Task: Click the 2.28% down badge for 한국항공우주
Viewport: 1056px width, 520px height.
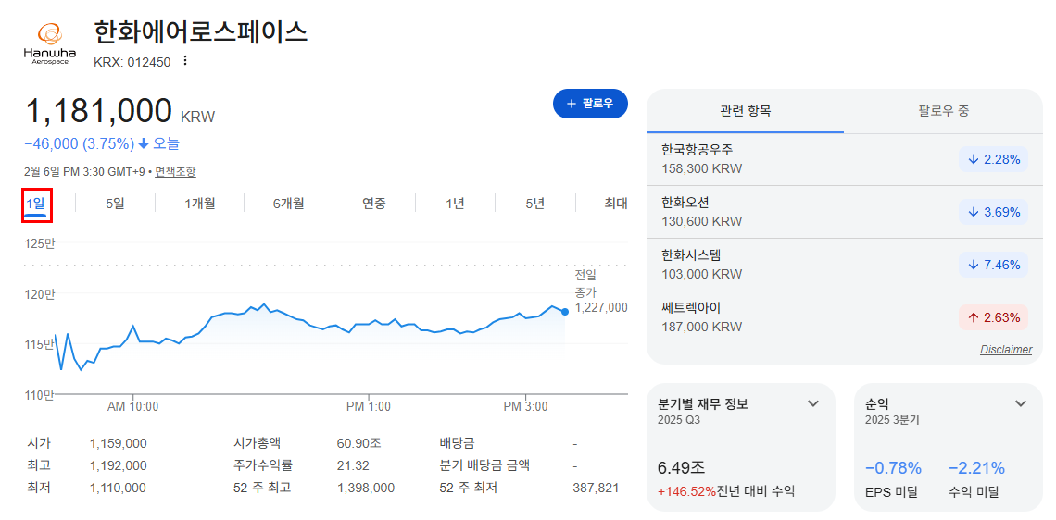Action: pyautogui.click(x=993, y=159)
